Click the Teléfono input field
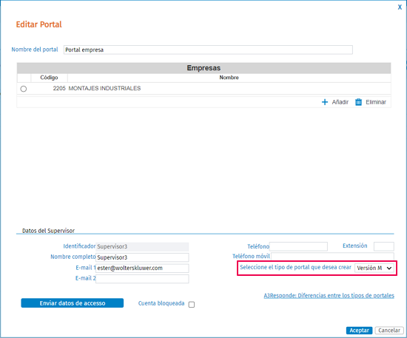The image size is (407, 338). pos(298,246)
